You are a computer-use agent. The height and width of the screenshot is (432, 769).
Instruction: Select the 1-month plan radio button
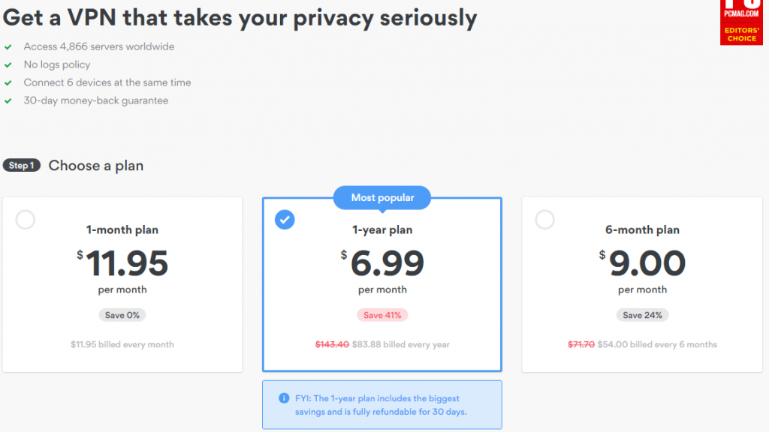[x=25, y=220]
